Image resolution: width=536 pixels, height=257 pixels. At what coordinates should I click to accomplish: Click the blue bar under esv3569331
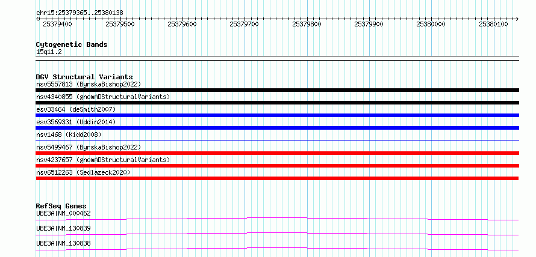[x=277, y=128]
